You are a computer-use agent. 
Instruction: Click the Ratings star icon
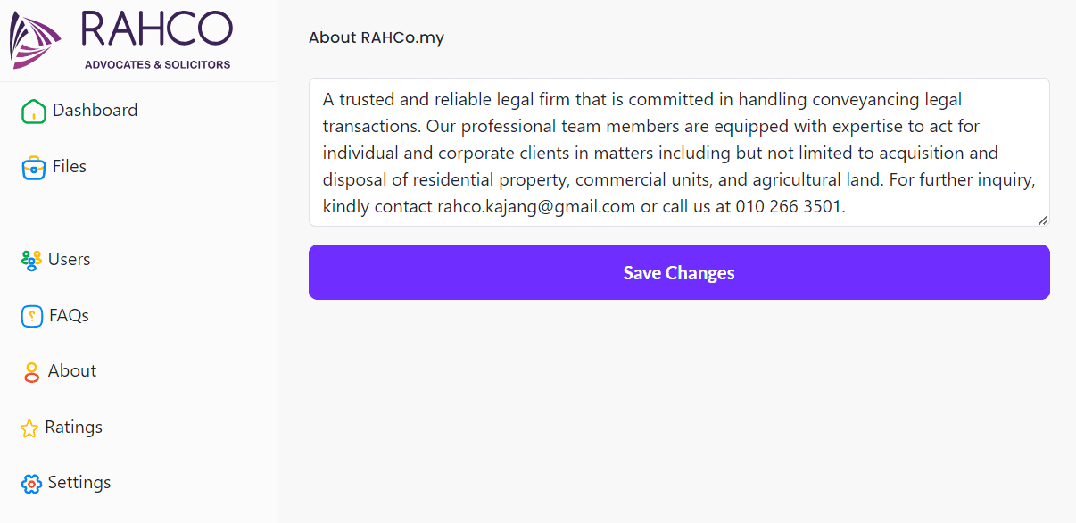[x=32, y=428]
